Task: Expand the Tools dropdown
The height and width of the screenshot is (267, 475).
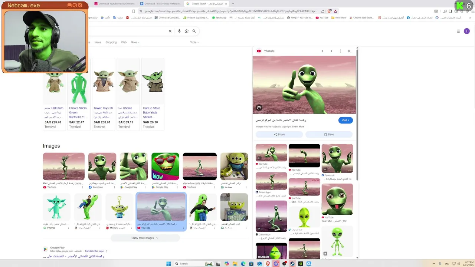Action: tap(194, 42)
